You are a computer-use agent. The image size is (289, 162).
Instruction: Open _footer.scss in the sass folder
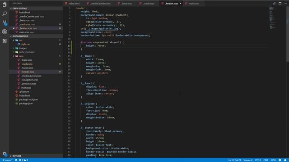click(x=27, y=68)
